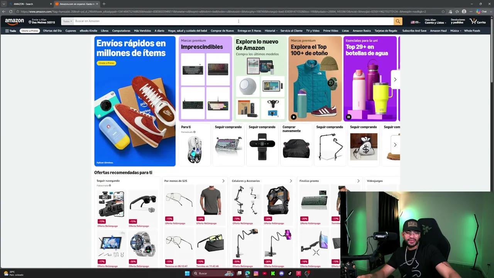The width and height of the screenshot is (494, 278).
Task: Click the orange search magnifier button
Action: (398, 21)
